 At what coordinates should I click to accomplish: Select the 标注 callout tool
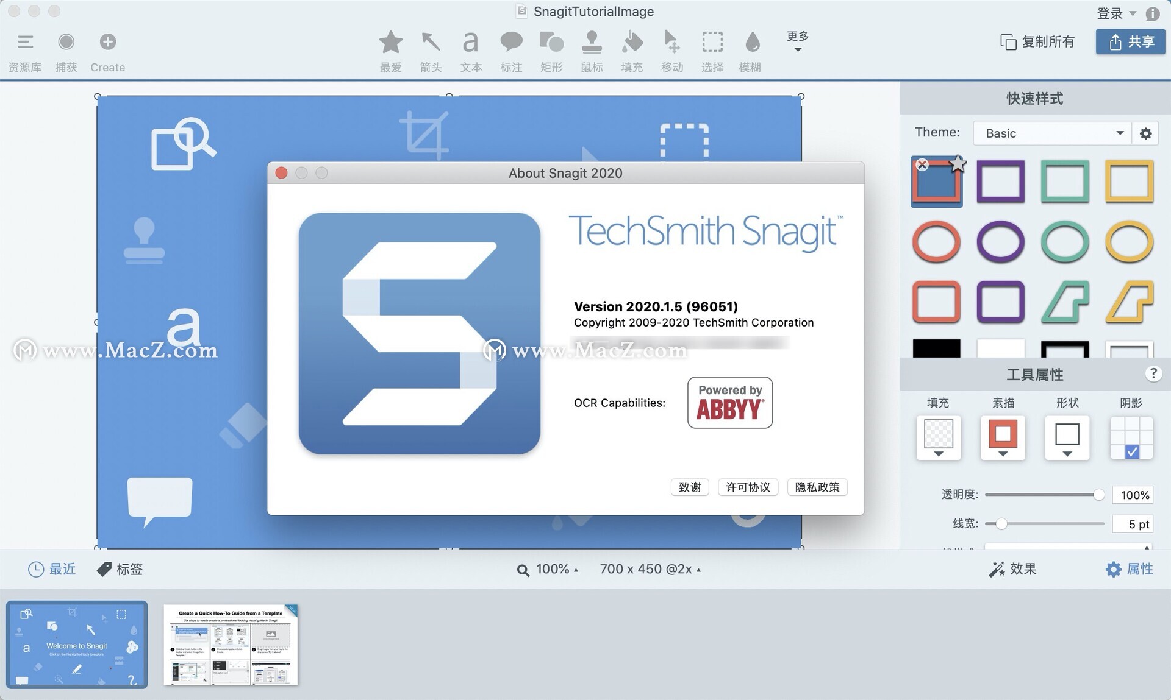[x=511, y=52]
